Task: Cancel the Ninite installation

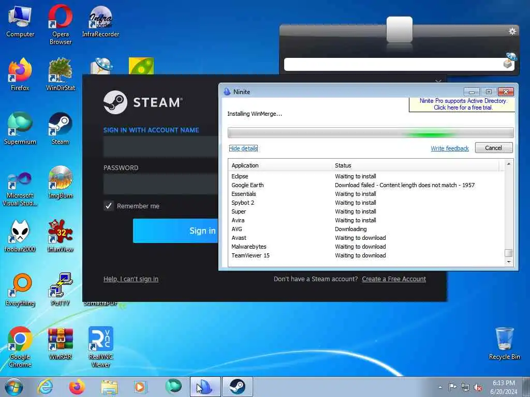Action: tap(493, 148)
